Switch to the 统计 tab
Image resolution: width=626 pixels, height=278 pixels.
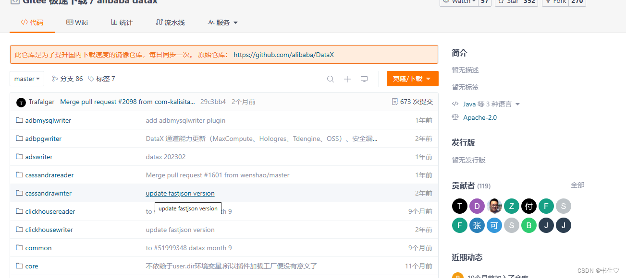[122, 23]
